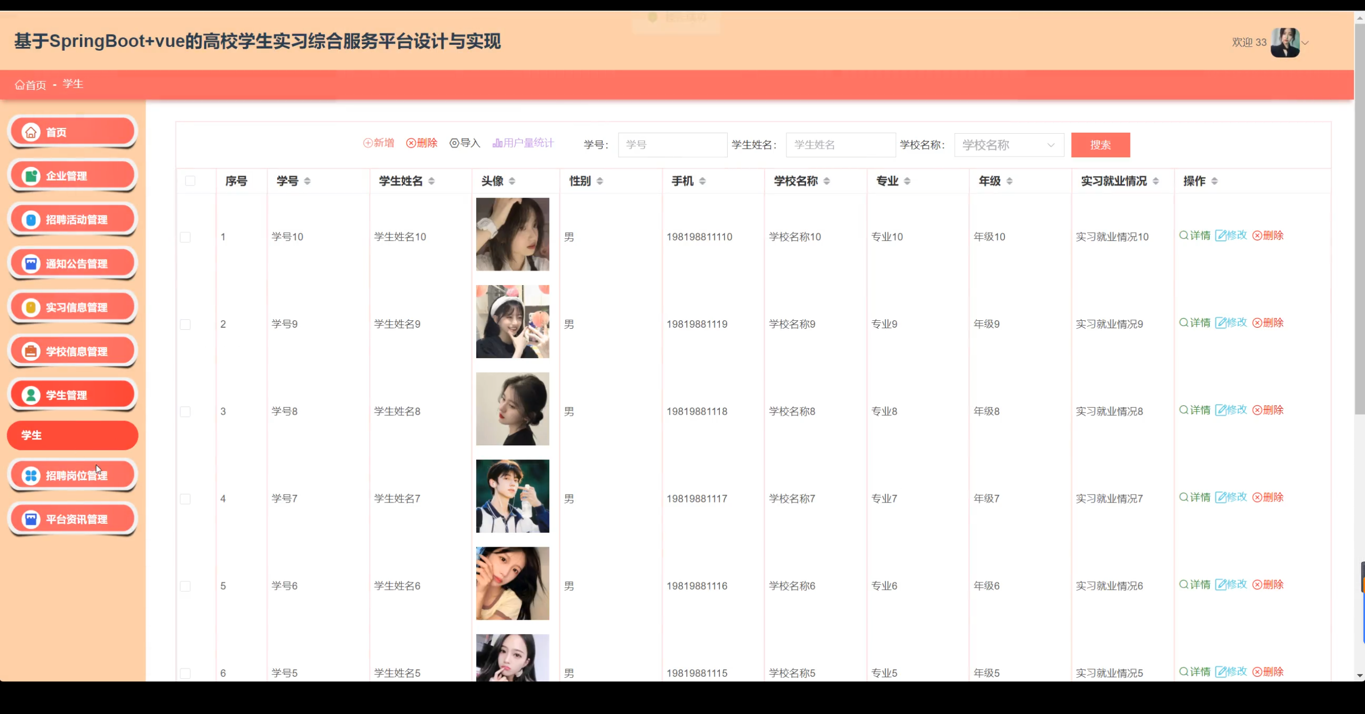Click 修改 edit icon for 学号10 row
This screenshot has width=1365, height=714.
pyautogui.click(x=1221, y=236)
